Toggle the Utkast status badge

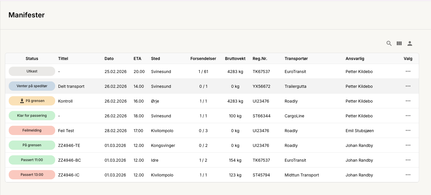coord(32,71)
